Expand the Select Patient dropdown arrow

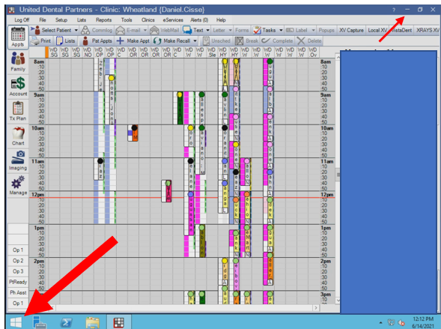[x=76, y=30]
